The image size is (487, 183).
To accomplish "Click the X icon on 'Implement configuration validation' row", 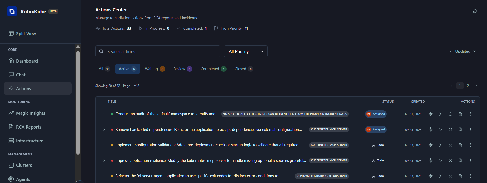I will coord(451,145).
